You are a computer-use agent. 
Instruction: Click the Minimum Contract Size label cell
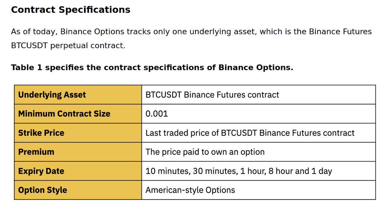78,114
